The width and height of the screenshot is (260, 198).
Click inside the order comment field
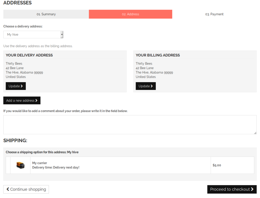point(130,124)
